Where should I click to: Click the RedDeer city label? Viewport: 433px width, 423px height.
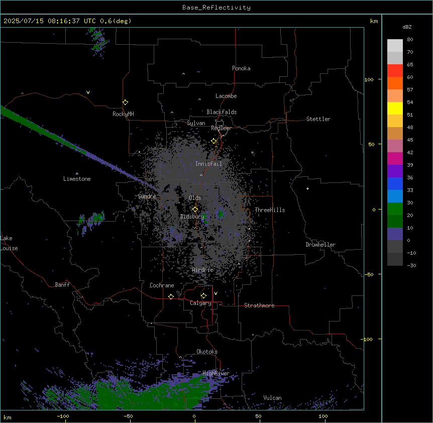pos(221,128)
